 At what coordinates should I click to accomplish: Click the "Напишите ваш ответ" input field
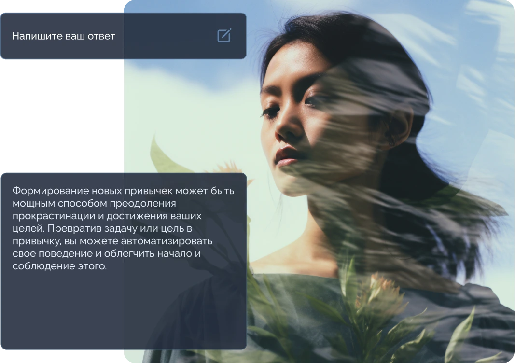coord(123,36)
